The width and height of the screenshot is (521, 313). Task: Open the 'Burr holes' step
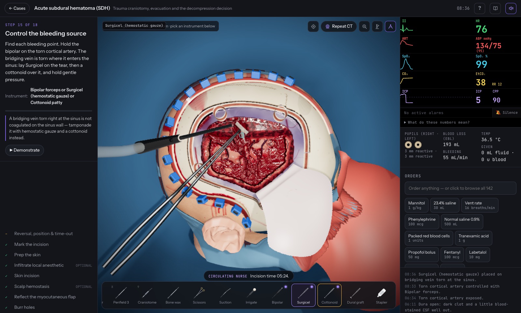coord(49,307)
